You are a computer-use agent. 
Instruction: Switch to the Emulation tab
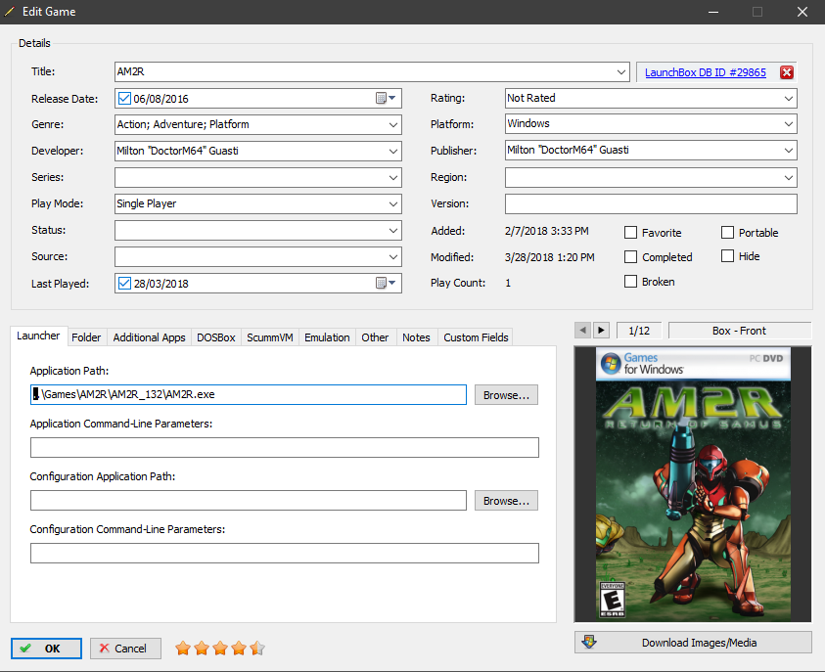[327, 337]
